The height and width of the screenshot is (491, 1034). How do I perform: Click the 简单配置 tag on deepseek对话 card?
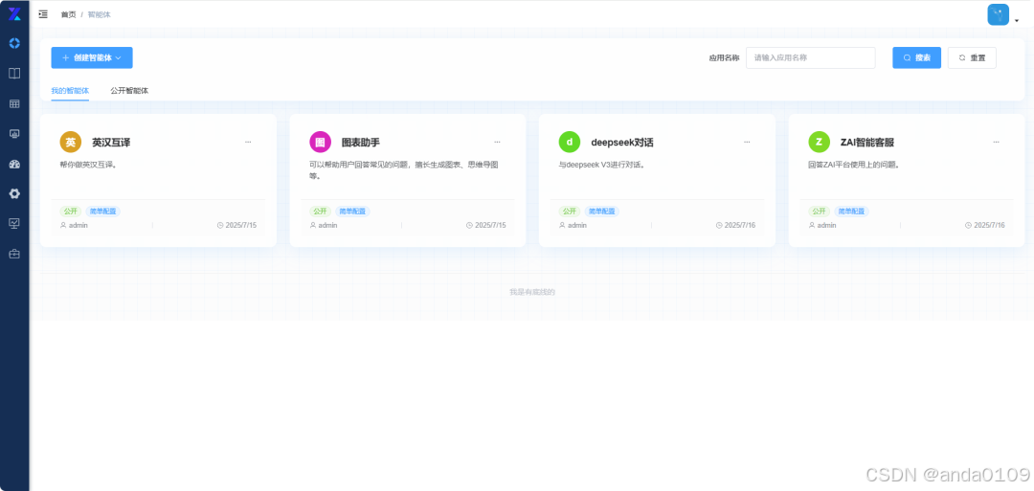[x=601, y=212]
